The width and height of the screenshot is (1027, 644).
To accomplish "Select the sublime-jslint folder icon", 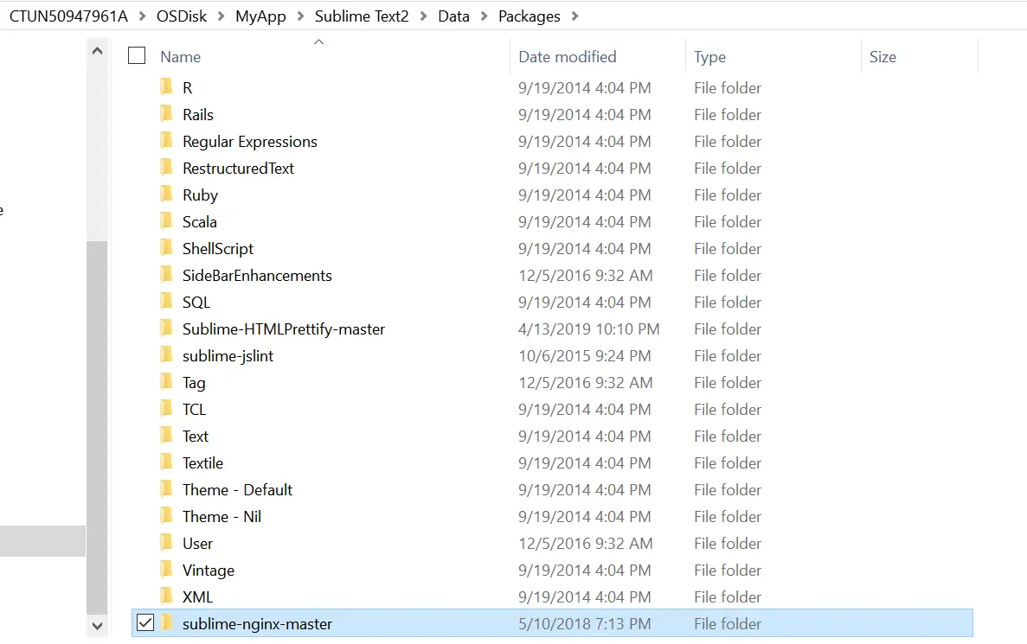I will [166, 354].
